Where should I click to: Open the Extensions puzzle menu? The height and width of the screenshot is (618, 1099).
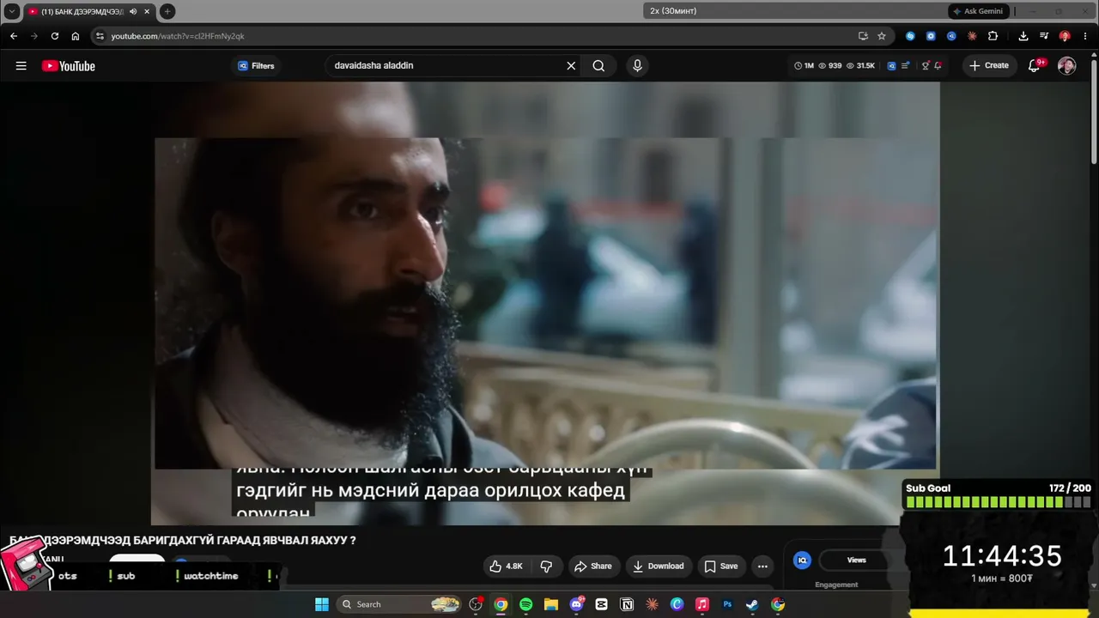(993, 36)
